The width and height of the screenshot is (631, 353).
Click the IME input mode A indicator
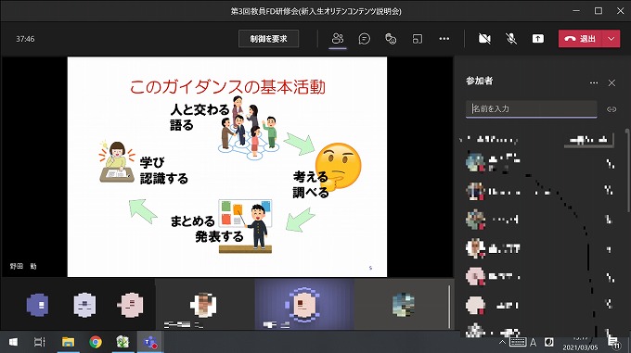533,342
